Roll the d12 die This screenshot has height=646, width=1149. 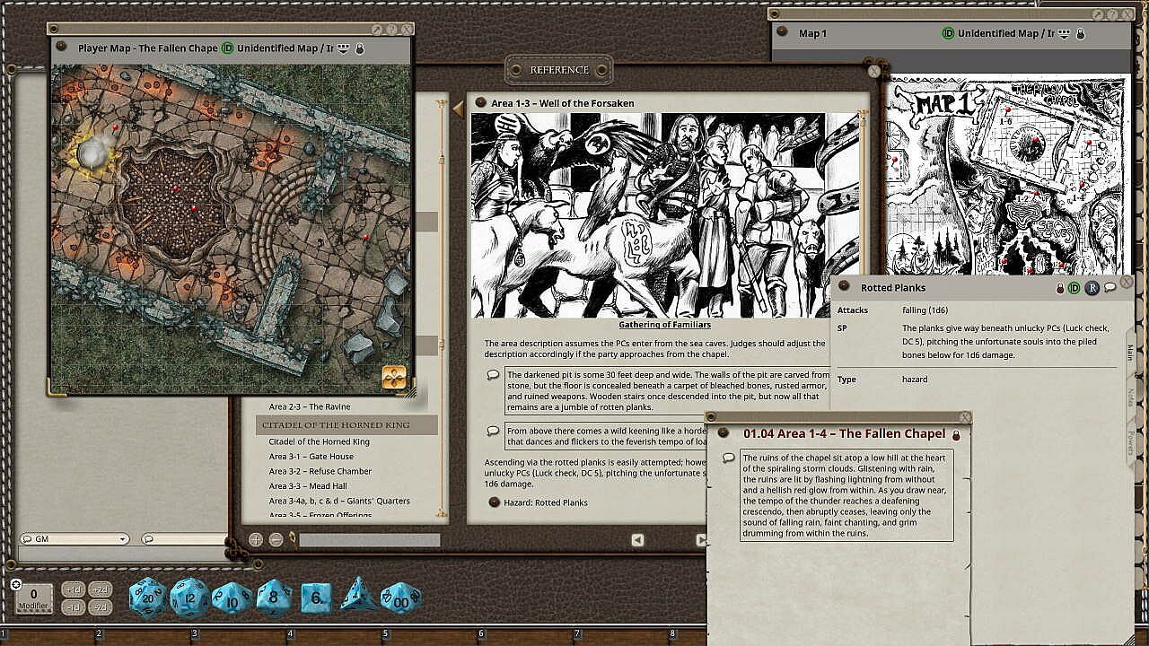click(x=189, y=598)
